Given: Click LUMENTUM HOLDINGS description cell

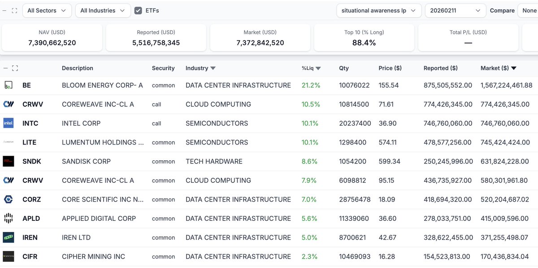Looking at the screenshot, I should point(103,142).
